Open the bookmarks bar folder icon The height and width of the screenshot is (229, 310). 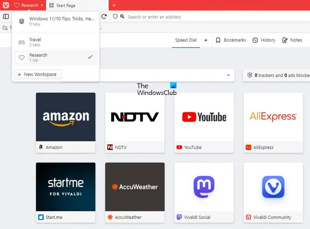pos(5,28)
